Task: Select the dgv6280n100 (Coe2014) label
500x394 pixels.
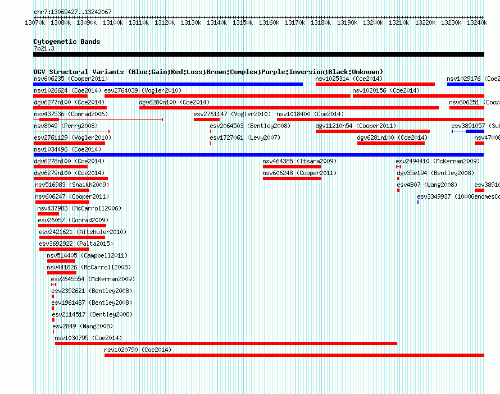Action: [174, 102]
